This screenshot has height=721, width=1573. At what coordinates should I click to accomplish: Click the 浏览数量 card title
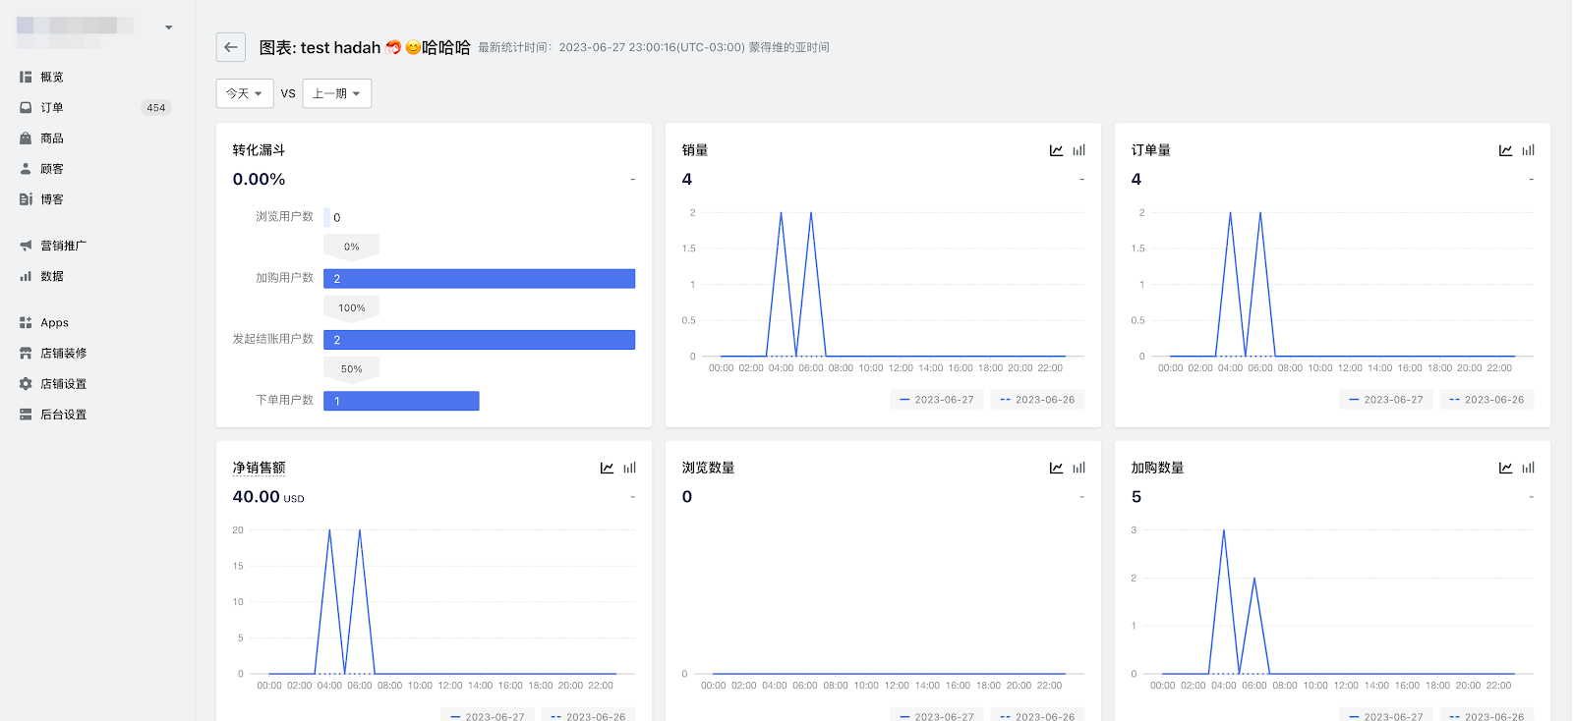tap(708, 468)
